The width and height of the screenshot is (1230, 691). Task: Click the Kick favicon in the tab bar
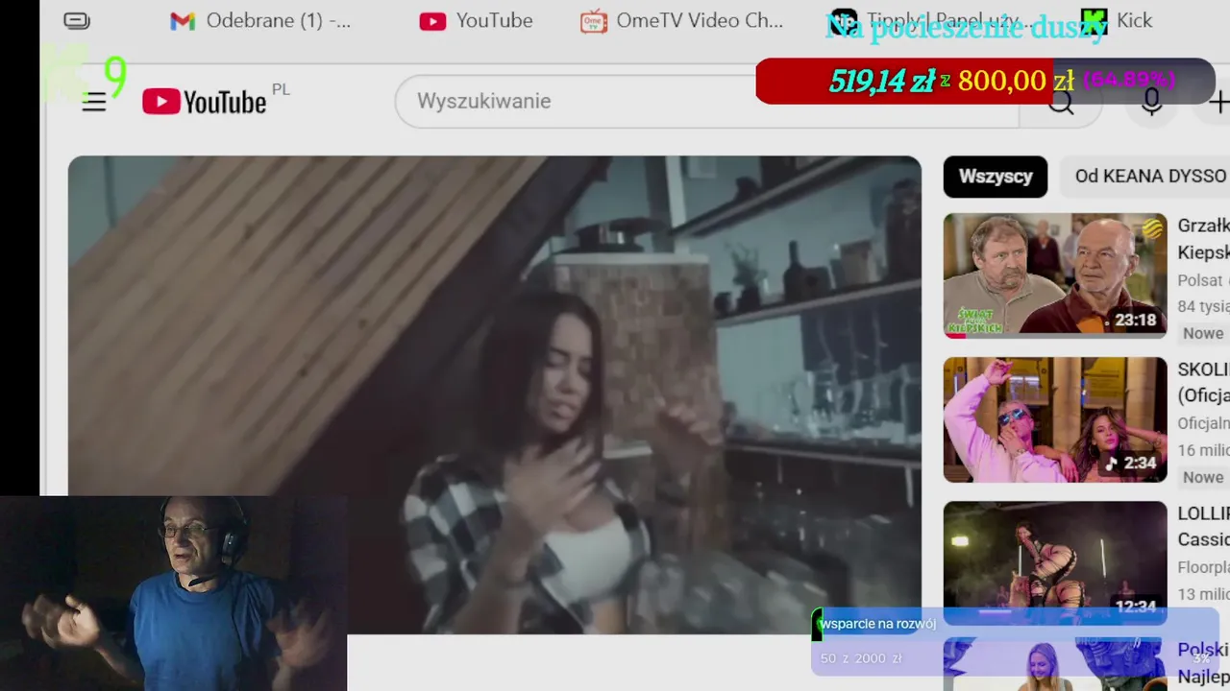pyautogui.click(x=1094, y=20)
